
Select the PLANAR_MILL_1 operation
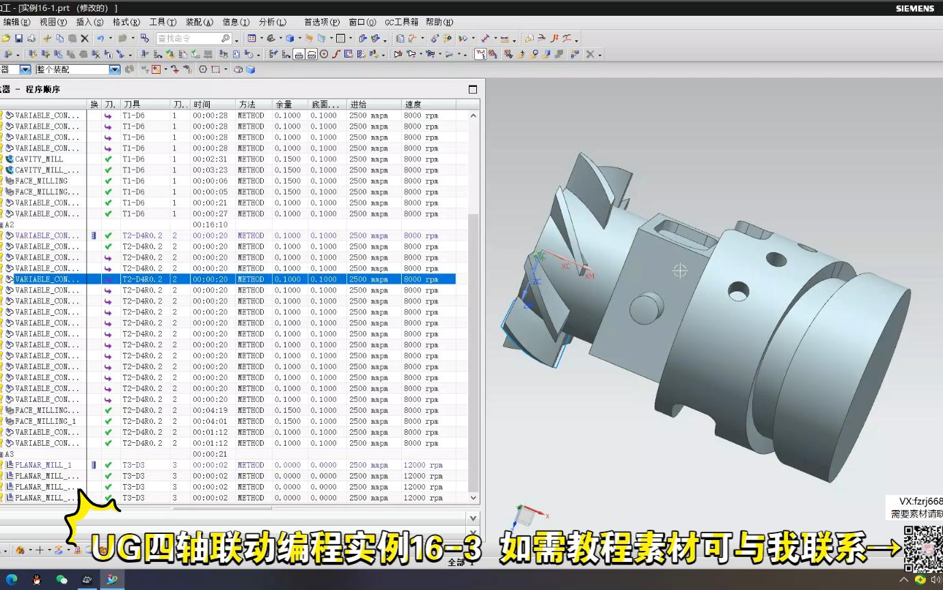click(x=43, y=465)
